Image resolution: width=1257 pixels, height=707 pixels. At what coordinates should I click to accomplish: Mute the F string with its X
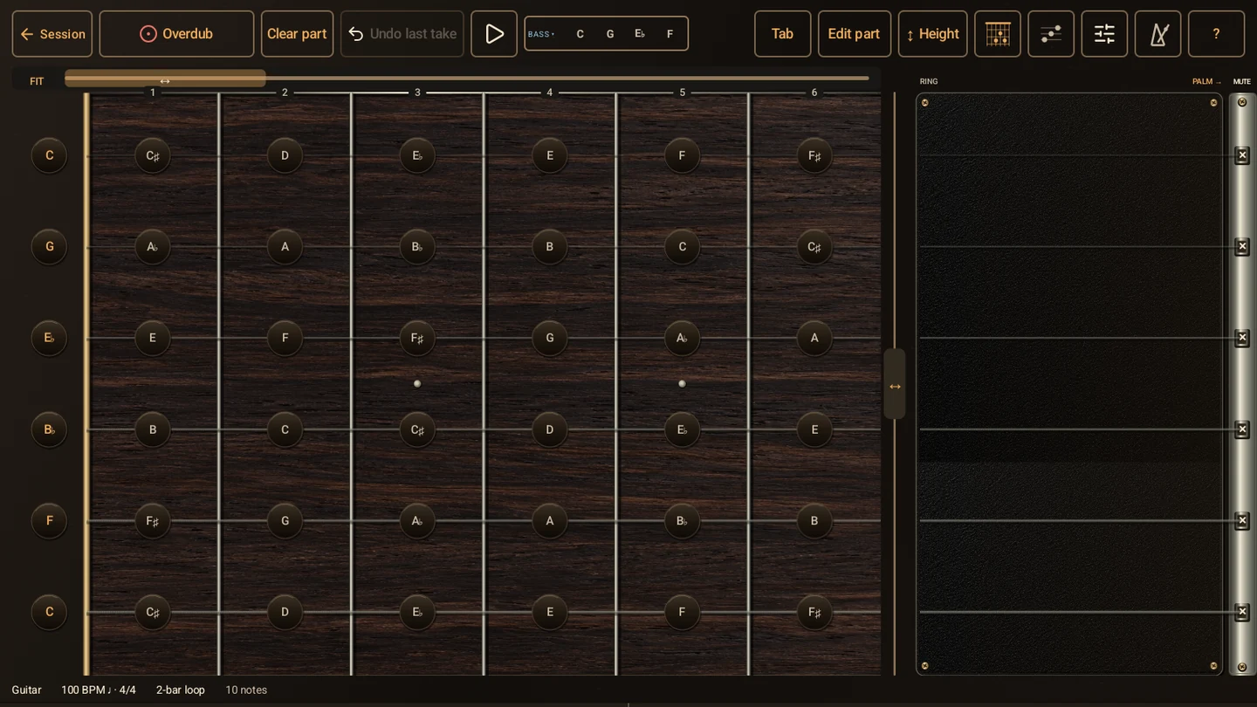pyautogui.click(x=1242, y=520)
